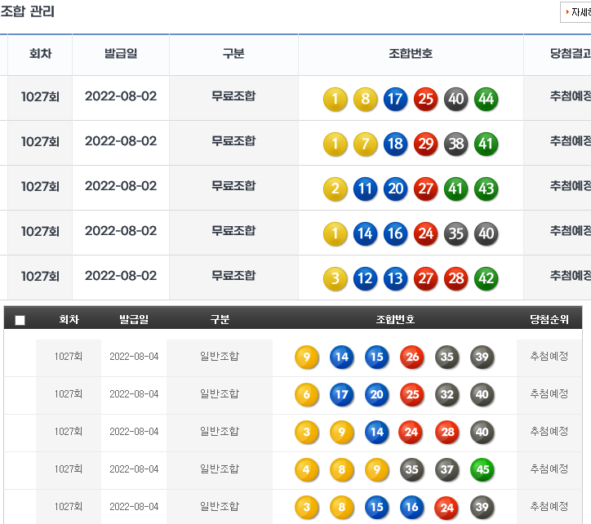
Task: Click the green number 42 ball
Action: click(486, 279)
